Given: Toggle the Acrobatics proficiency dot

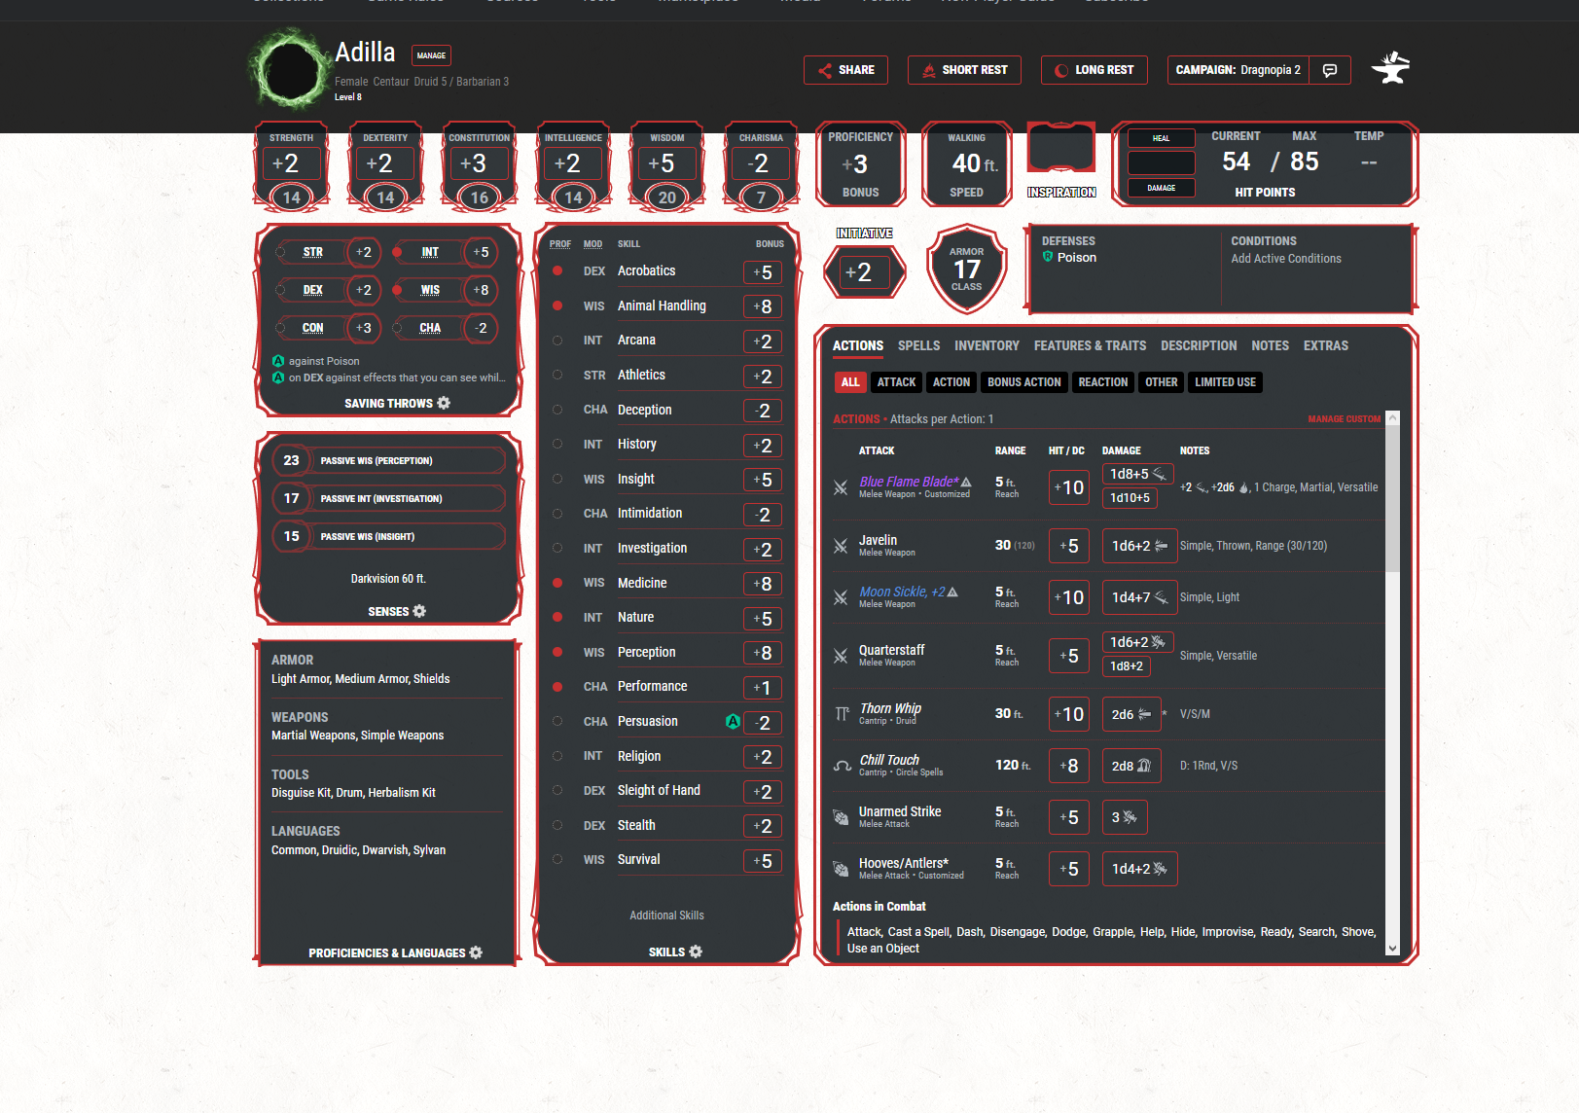Looking at the screenshot, I should (557, 271).
